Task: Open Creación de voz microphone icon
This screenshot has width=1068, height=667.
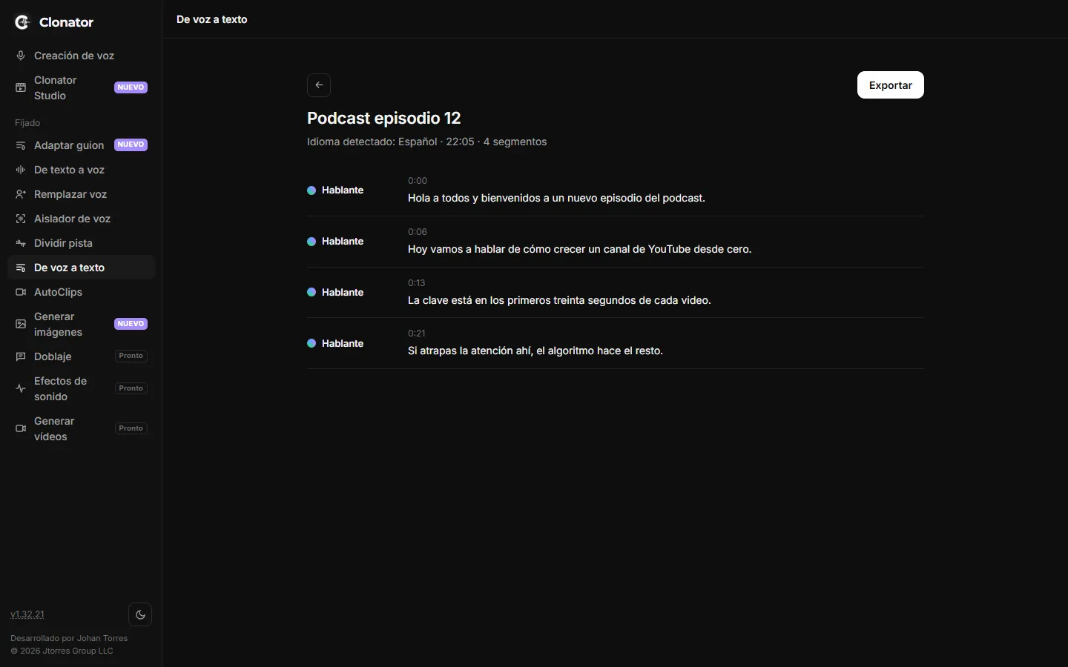Action: [x=21, y=56]
